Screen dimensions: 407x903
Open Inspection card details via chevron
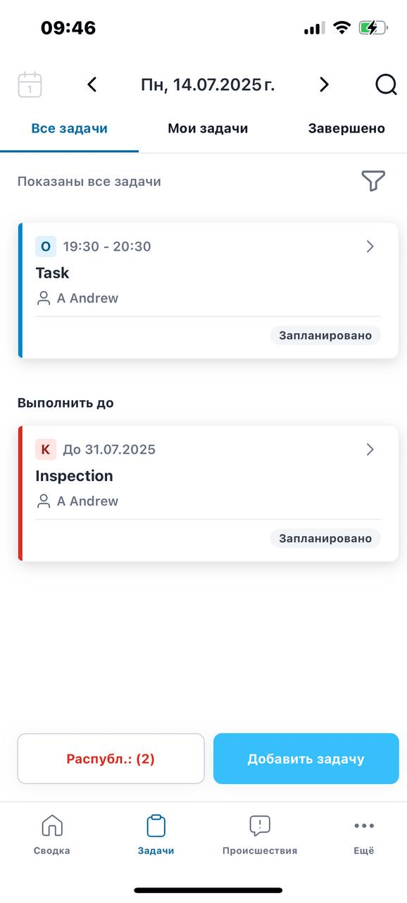coord(370,449)
